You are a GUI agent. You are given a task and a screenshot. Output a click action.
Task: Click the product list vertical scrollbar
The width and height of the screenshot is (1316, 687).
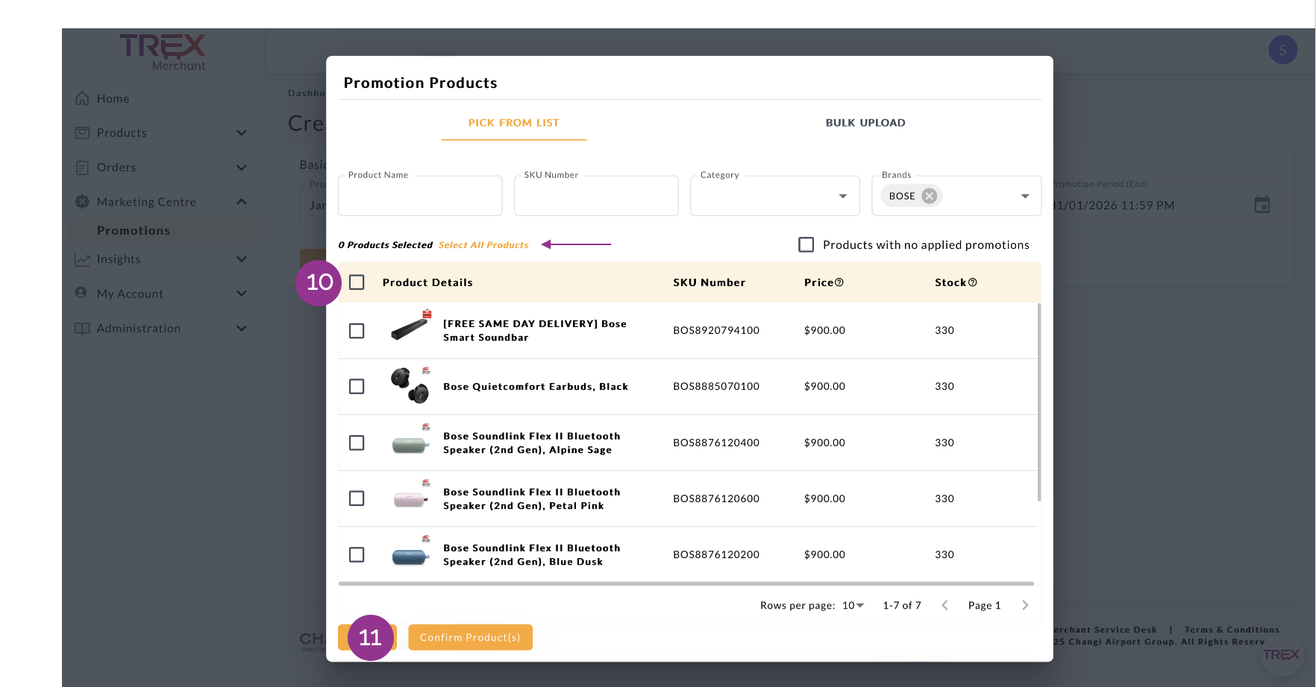(x=1038, y=402)
